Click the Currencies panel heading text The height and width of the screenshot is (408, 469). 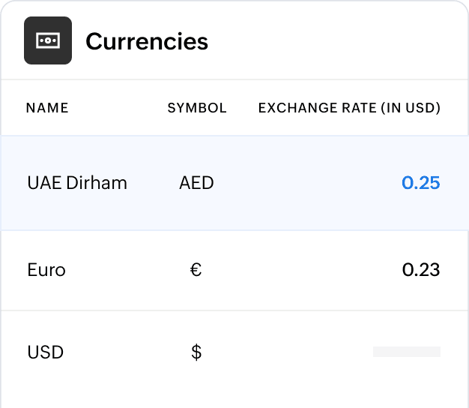pyautogui.click(x=147, y=41)
